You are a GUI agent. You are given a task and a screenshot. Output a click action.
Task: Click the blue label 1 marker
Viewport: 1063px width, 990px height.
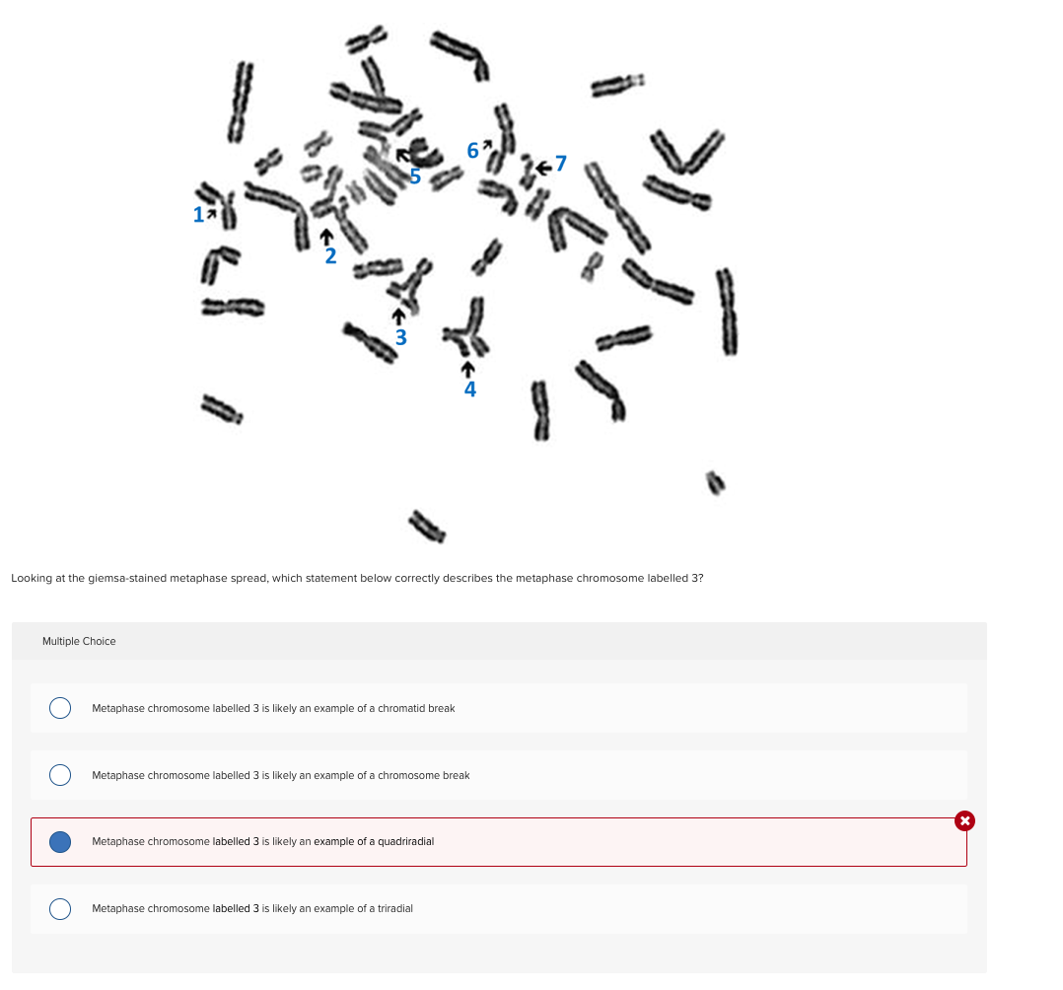(x=198, y=215)
